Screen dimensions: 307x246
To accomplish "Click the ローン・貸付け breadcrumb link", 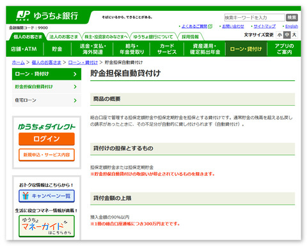I will pyautogui.click(x=83, y=62).
